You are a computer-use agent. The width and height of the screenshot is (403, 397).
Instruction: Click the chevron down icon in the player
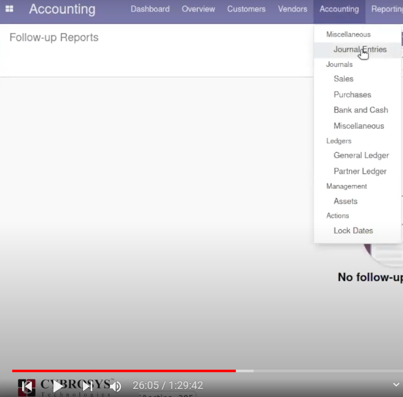[396, 385]
